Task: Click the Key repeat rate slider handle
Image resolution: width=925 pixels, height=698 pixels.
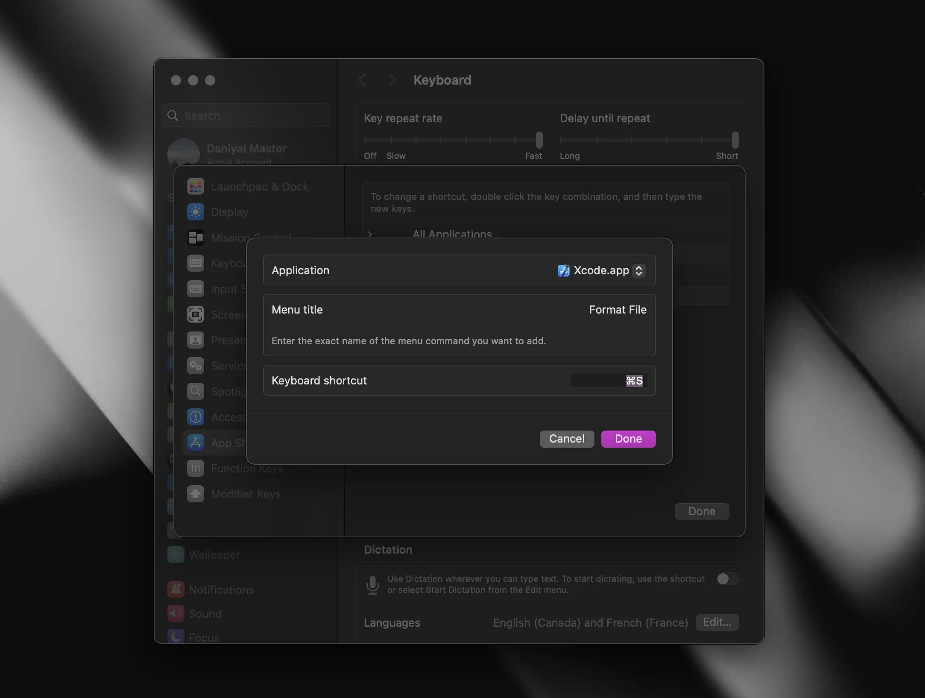Action: tap(539, 140)
